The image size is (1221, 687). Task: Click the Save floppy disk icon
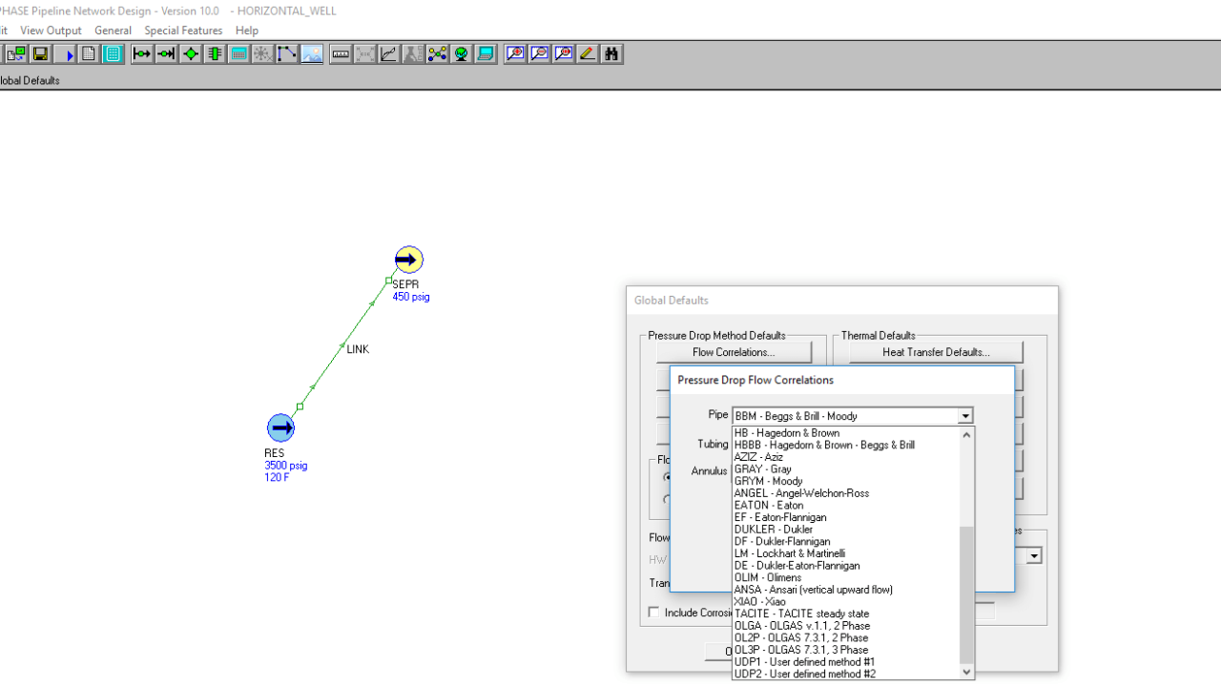pyautogui.click(x=40, y=54)
